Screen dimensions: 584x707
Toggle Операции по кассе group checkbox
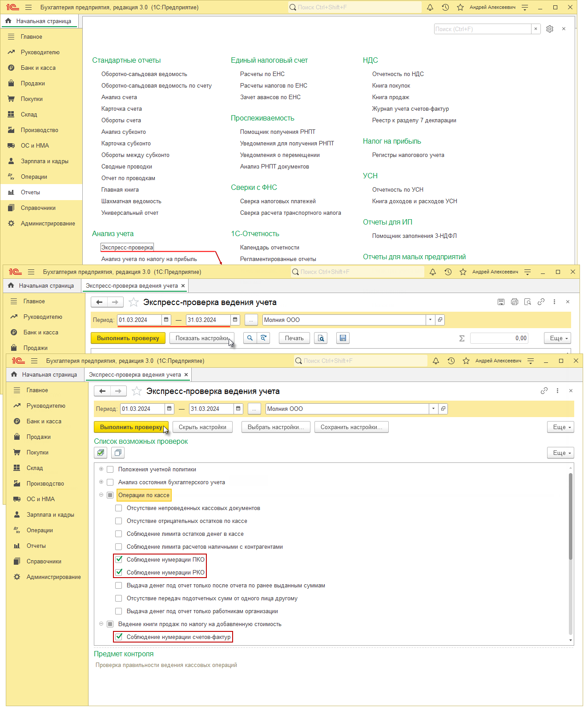(x=110, y=495)
